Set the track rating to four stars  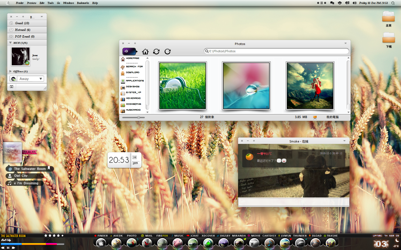point(58,236)
